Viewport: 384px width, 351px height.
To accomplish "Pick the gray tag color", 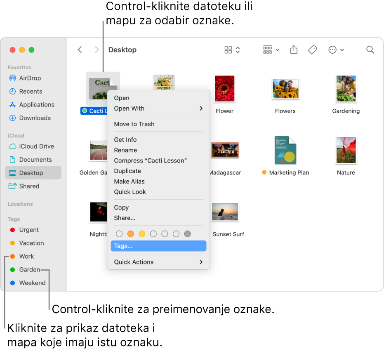I will click(187, 234).
